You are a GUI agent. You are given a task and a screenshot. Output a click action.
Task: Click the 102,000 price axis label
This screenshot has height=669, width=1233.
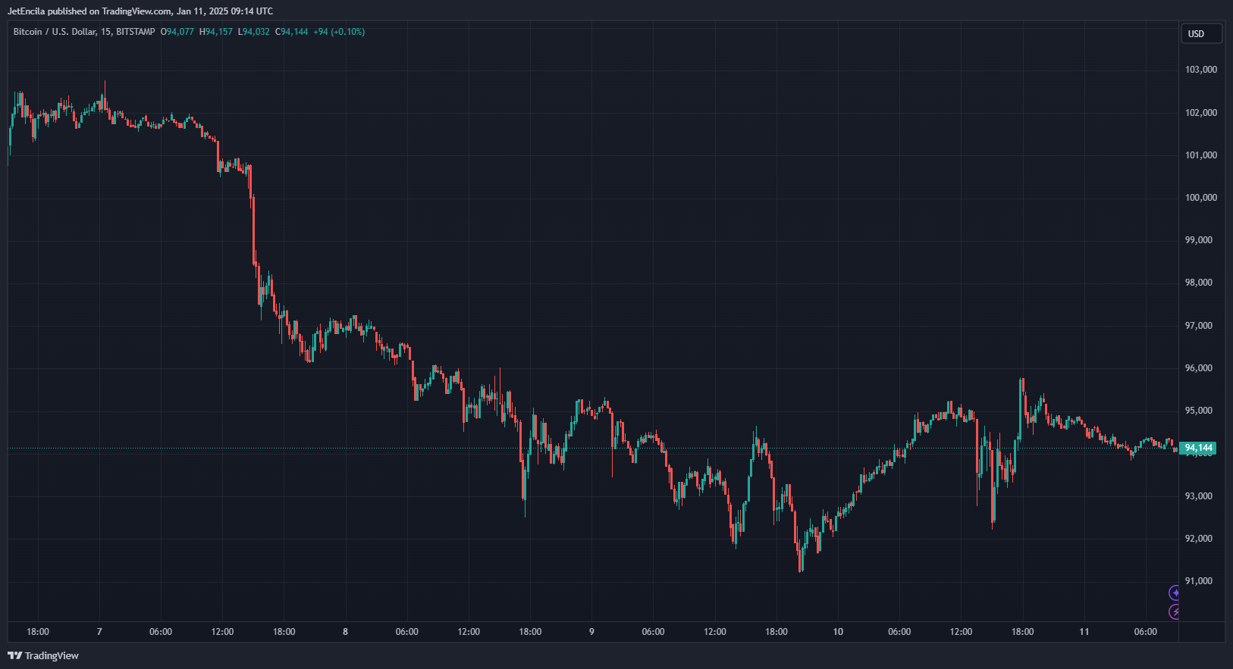[x=1201, y=113]
